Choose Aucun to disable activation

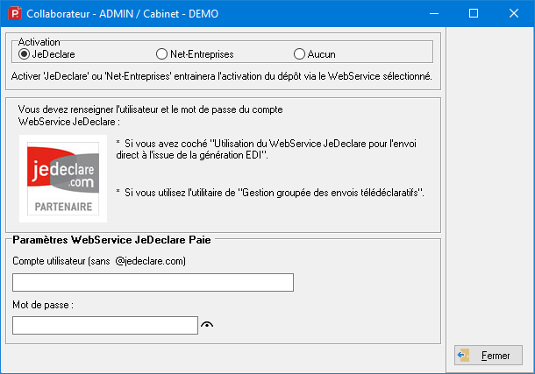click(x=299, y=54)
